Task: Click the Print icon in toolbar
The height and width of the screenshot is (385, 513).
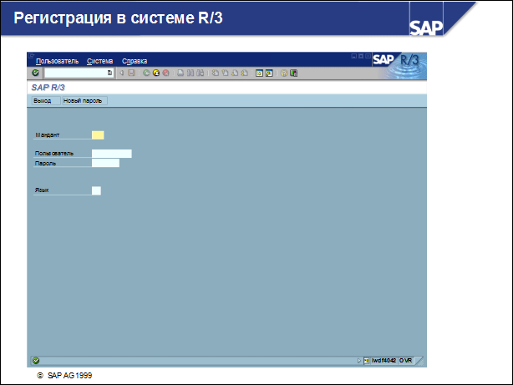Action: click(180, 73)
